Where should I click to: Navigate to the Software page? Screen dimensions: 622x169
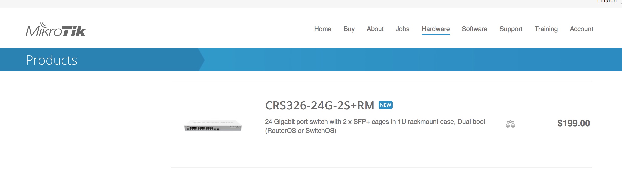tap(474, 29)
